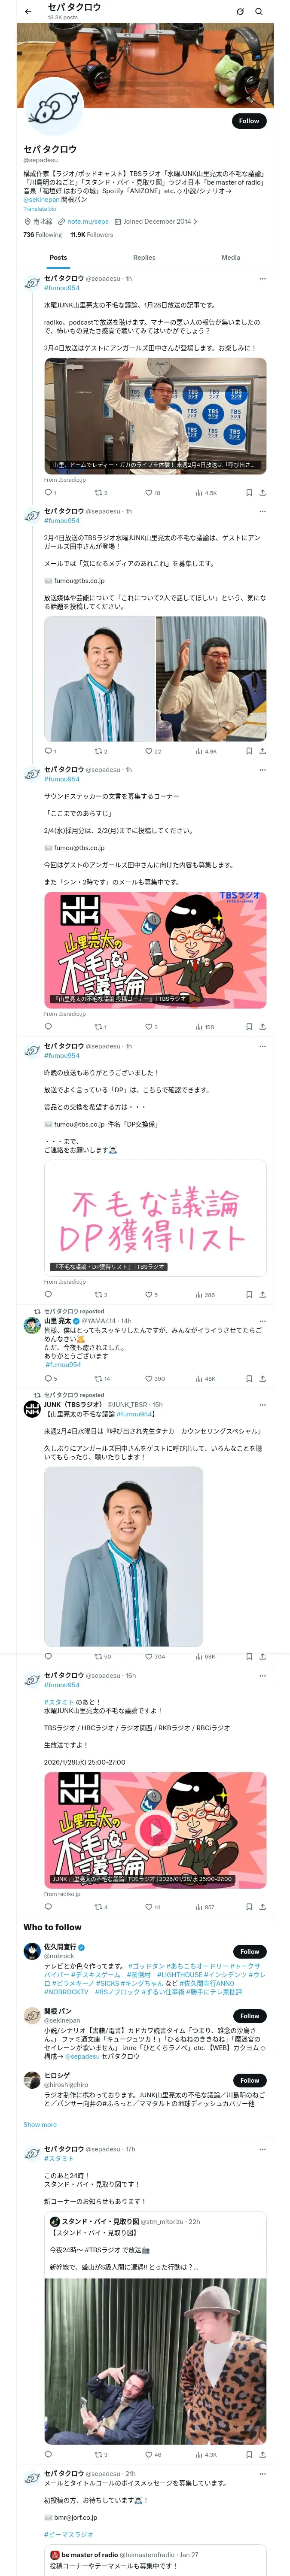The image size is (290, 2576).
Task: Follow the セパタクロウ profile
Action: point(249,121)
